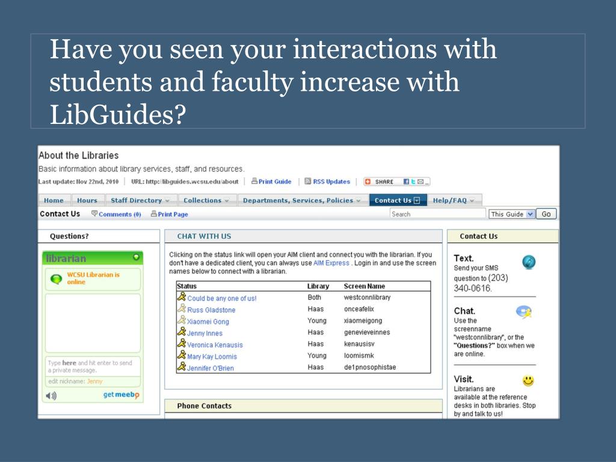Click the AIM status icon for Jenny Innes
The image size is (616, 462).
(x=182, y=331)
